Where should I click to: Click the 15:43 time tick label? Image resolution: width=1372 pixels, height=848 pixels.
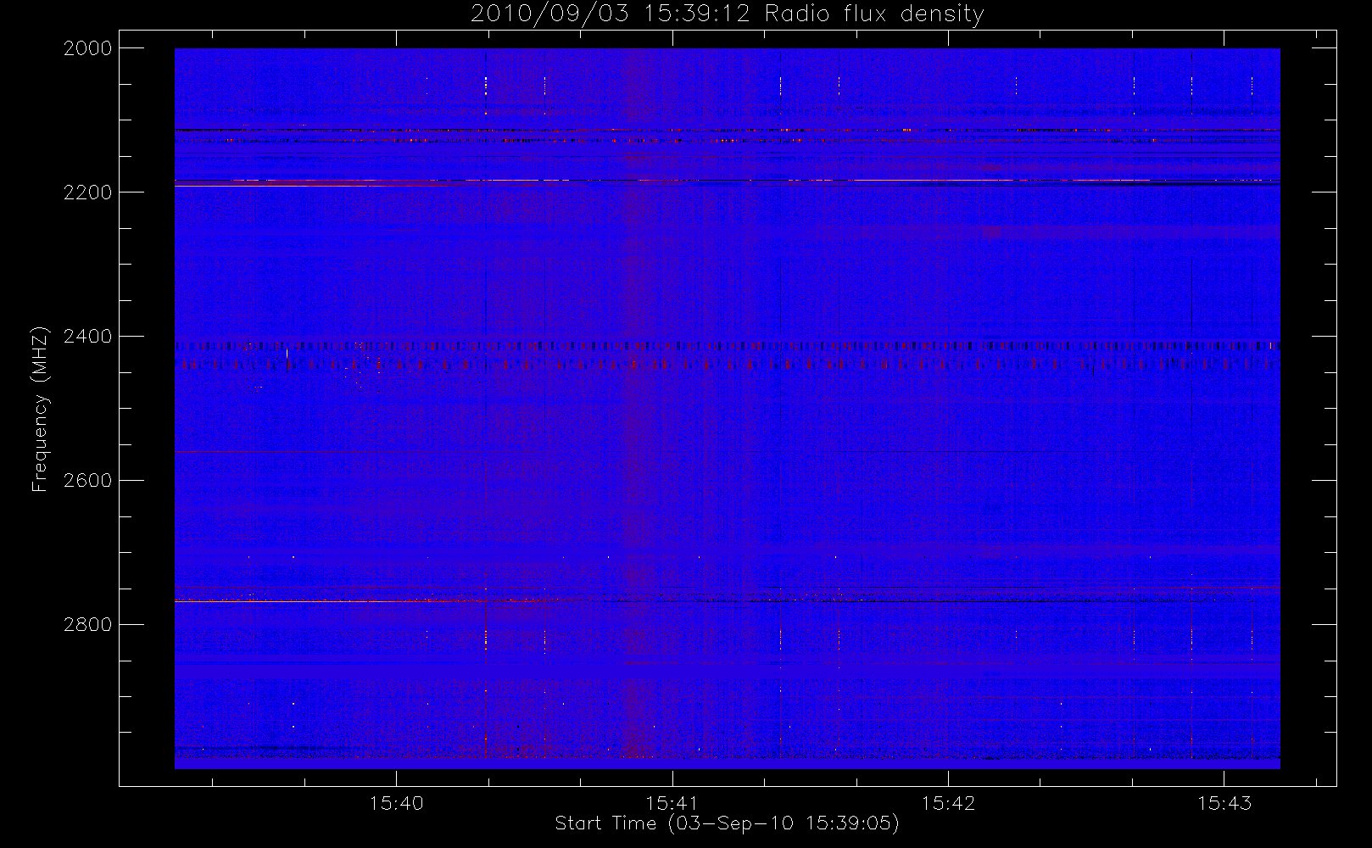(x=1224, y=803)
